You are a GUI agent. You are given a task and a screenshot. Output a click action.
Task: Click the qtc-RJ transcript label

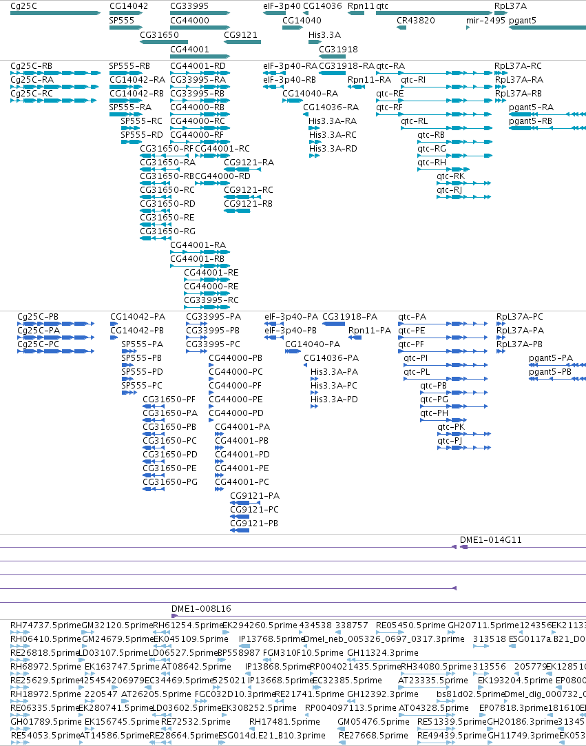tap(449, 190)
